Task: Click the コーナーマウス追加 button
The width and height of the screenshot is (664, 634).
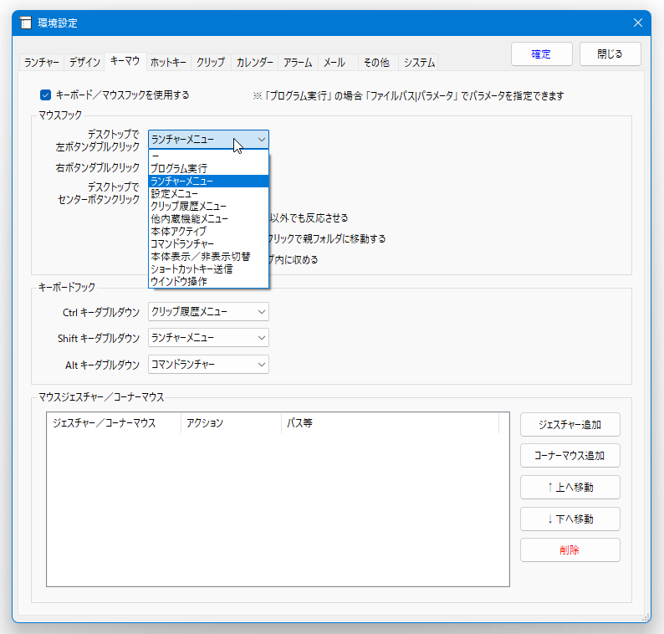Action: click(570, 456)
